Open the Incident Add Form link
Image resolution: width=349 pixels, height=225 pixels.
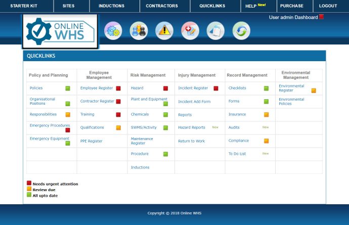pos(194,102)
